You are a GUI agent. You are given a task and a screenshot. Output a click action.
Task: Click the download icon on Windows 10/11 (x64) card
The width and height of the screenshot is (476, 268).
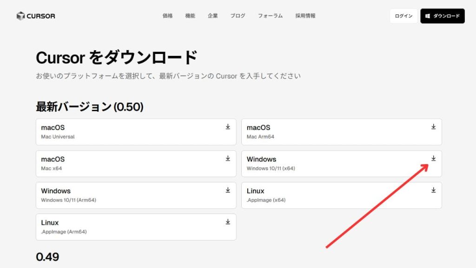pyautogui.click(x=434, y=158)
